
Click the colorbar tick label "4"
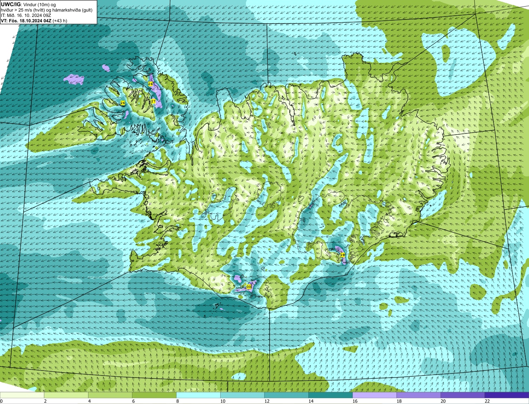point(89,401)
